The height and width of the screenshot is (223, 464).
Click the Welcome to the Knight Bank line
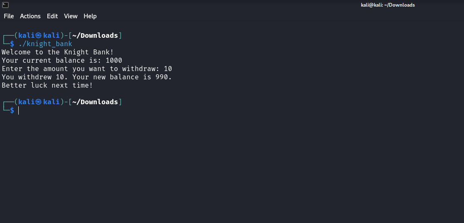[58, 52]
